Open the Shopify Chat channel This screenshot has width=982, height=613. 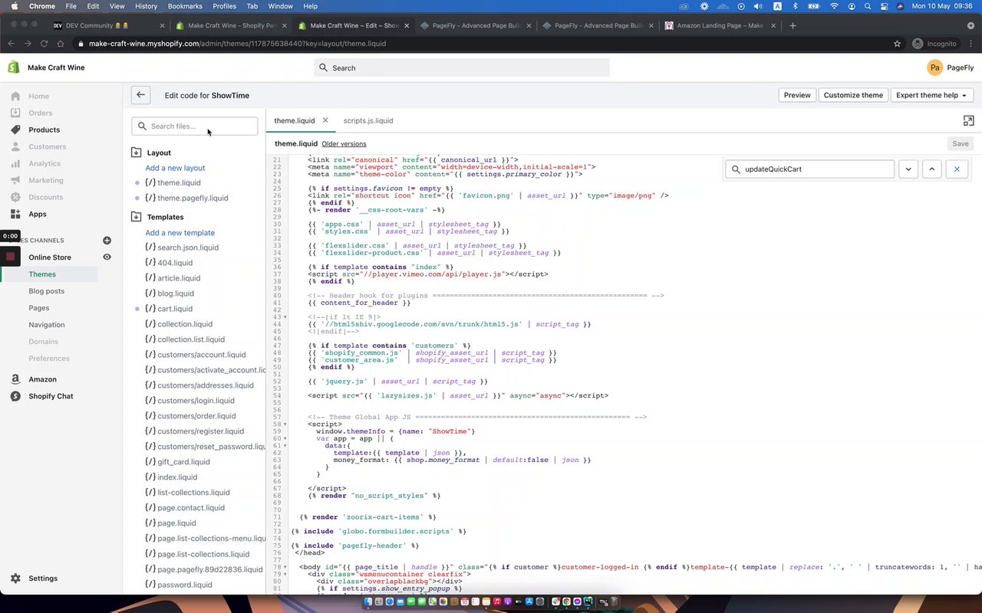51,396
